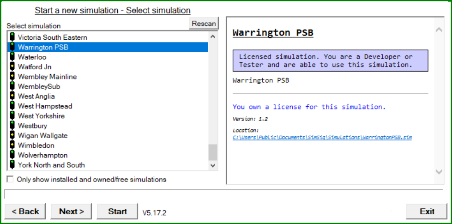Select WembleySub from the list
This screenshot has height=224, width=452.
pos(108,86)
